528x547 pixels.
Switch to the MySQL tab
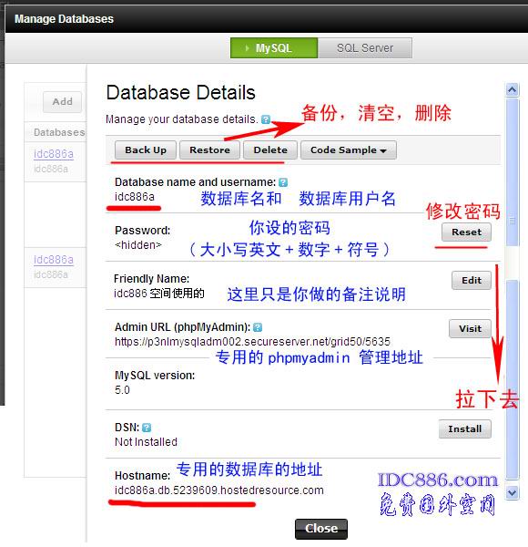pyautogui.click(x=274, y=47)
